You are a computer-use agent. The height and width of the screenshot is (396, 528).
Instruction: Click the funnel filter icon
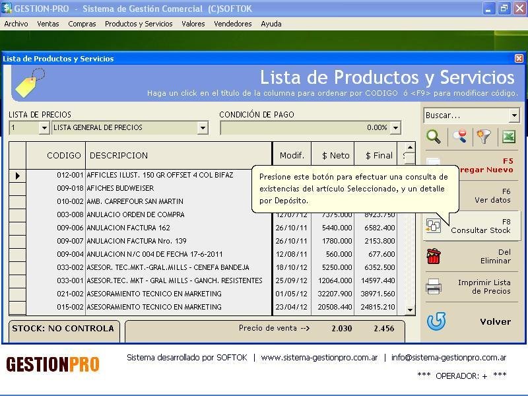(484, 137)
